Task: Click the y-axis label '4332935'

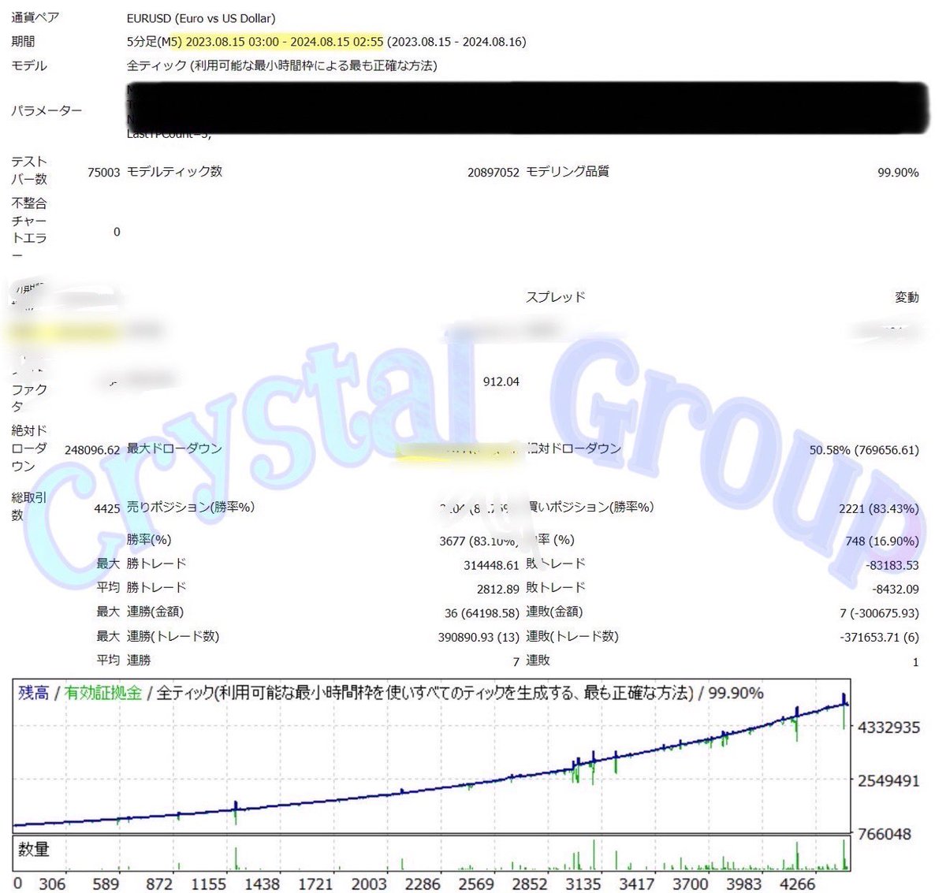Action: point(889,727)
